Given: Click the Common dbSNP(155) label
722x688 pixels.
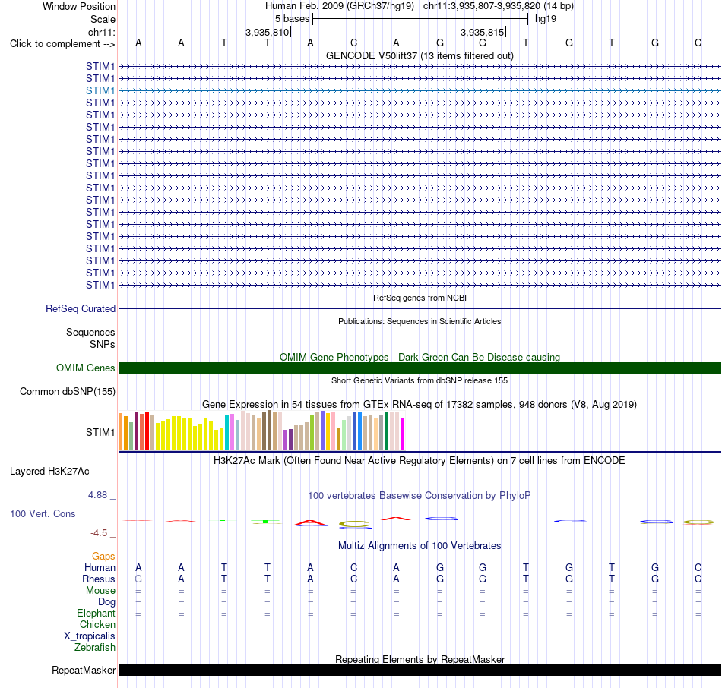Looking at the screenshot, I should (67, 392).
